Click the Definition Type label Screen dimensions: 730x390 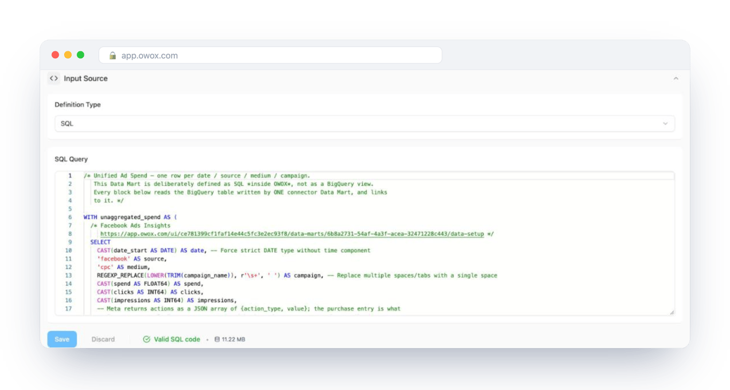click(77, 104)
